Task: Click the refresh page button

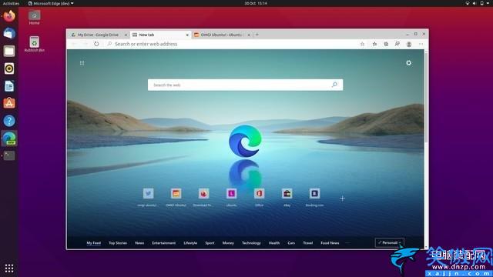Action: pos(96,44)
